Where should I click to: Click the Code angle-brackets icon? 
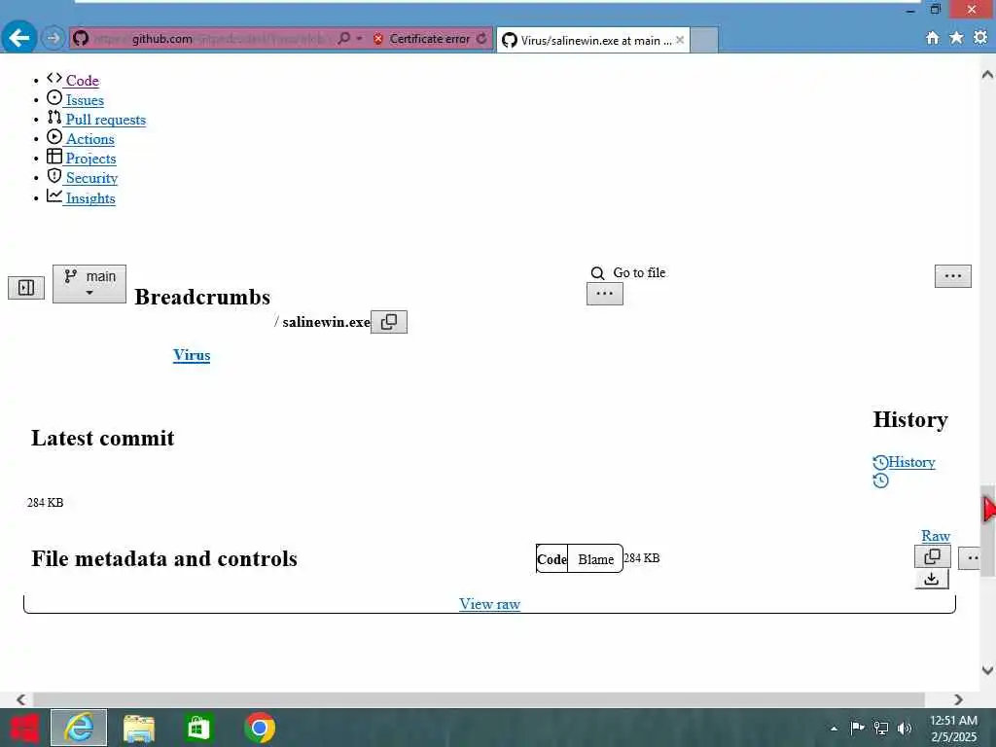click(x=54, y=78)
